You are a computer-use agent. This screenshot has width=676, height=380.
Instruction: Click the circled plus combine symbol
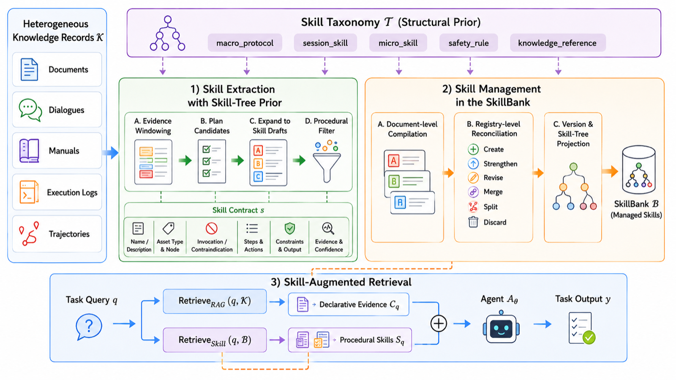pos(439,323)
